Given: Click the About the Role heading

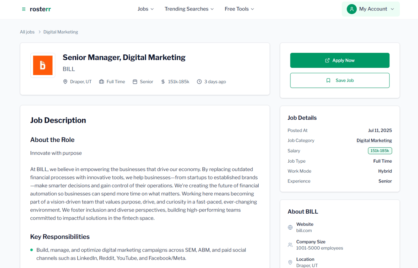Looking at the screenshot, I should tap(52, 140).
